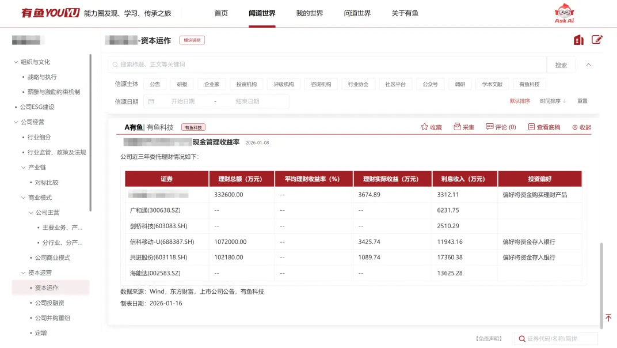Click the 结束日期 input
This screenshot has width=617, height=348.
[x=247, y=101]
